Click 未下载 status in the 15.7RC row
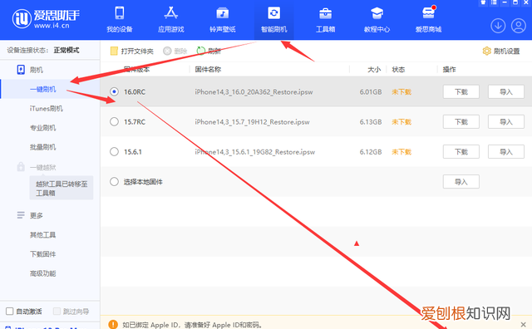532x329 pixels. pos(401,122)
